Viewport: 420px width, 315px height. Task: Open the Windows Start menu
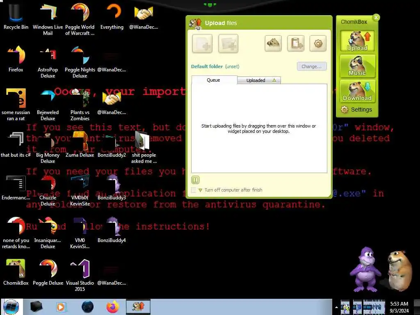(11, 307)
